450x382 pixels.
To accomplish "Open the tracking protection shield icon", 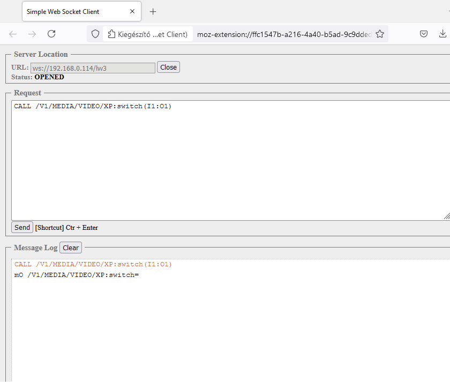I will tap(95, 34).
